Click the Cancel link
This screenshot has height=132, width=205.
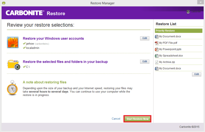(116, 119)
